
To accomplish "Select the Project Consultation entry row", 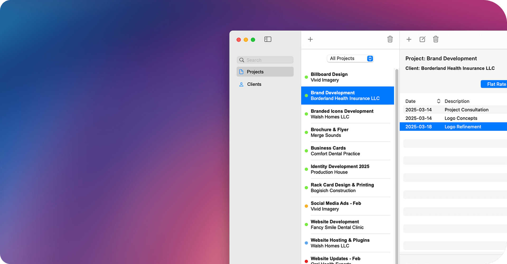I will point(453,110).
